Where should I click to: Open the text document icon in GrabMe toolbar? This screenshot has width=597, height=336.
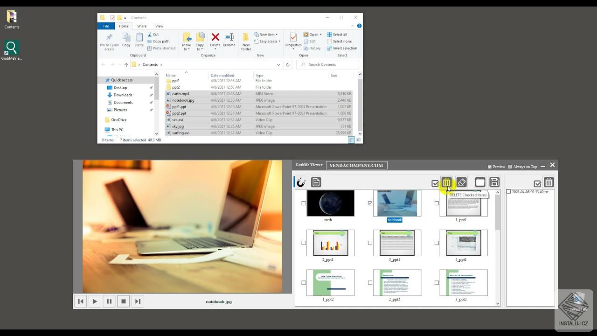tap(316, 182)
